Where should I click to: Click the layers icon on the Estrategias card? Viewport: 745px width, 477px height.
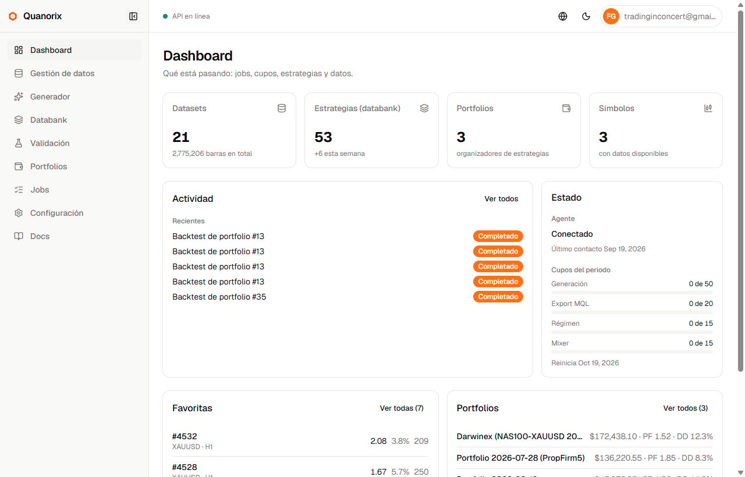click(424, 108)
